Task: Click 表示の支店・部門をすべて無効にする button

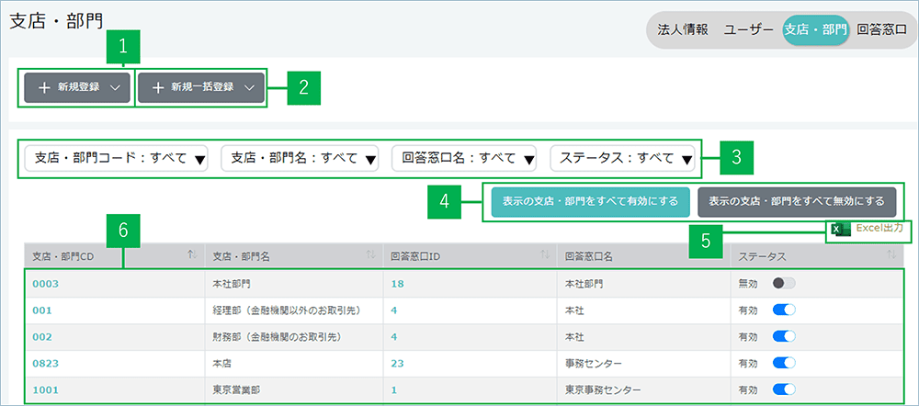Action: click(796, 201)
